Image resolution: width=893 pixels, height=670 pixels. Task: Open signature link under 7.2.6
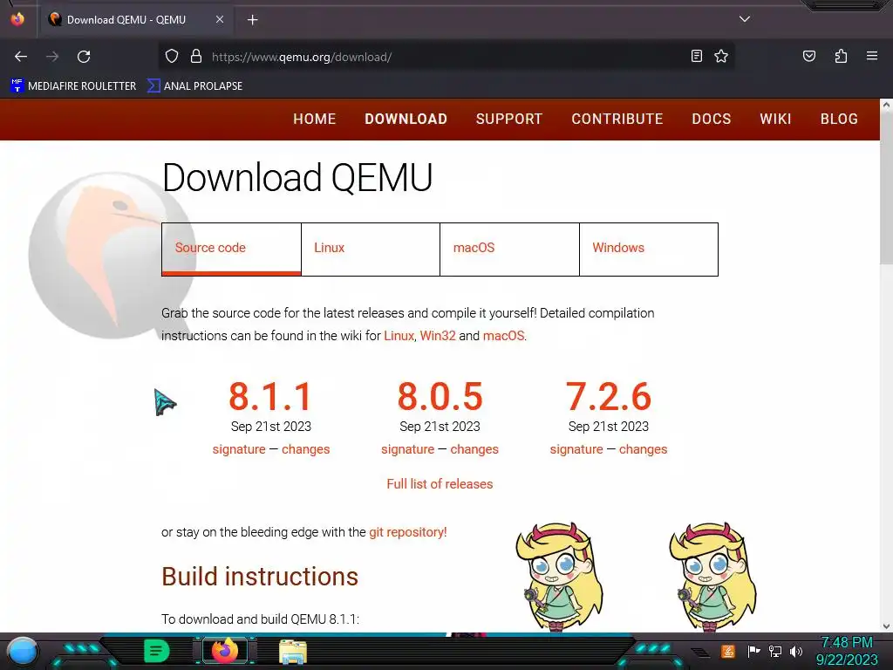click(576, 449)
